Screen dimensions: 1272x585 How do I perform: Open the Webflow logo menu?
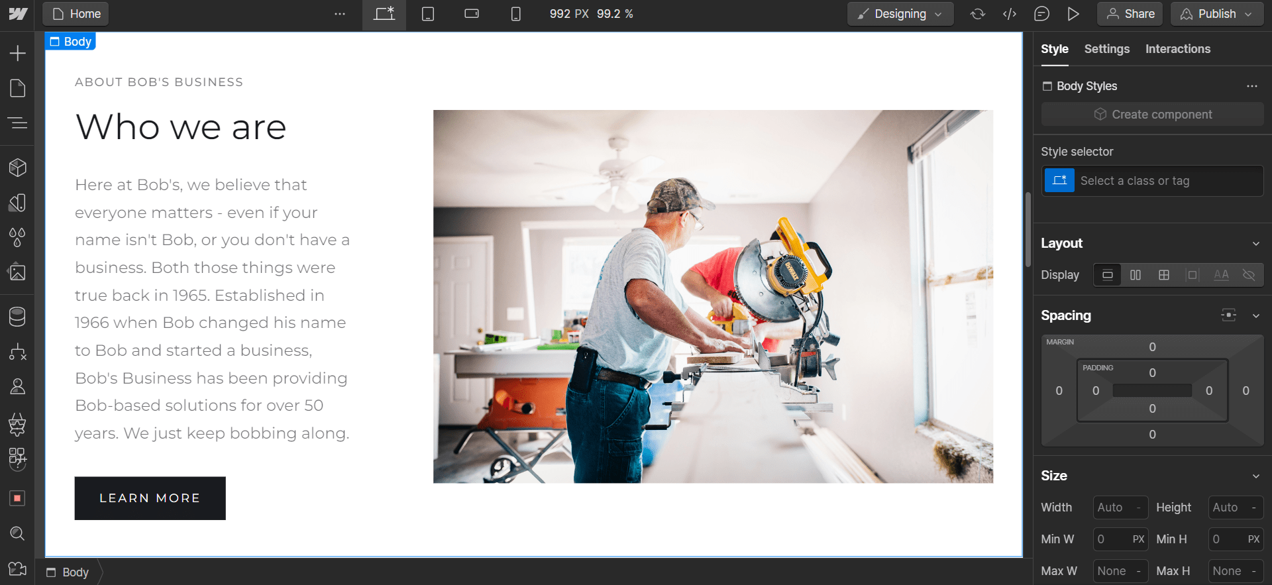tap(18, 14)
